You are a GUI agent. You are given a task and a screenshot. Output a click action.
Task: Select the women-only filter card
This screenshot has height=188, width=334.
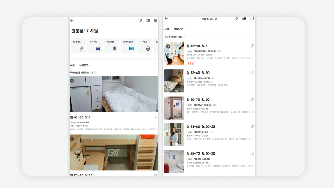pyautogui.click(x=111, y=45)
